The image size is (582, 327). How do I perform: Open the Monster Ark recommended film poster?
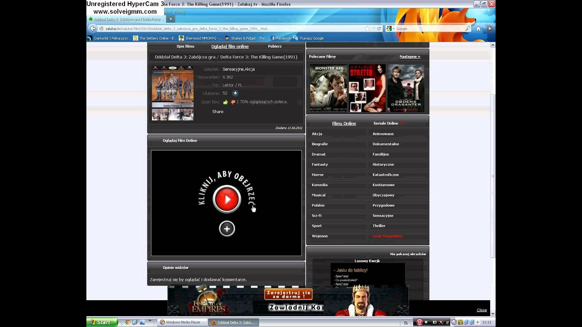[x=328, y=88]
